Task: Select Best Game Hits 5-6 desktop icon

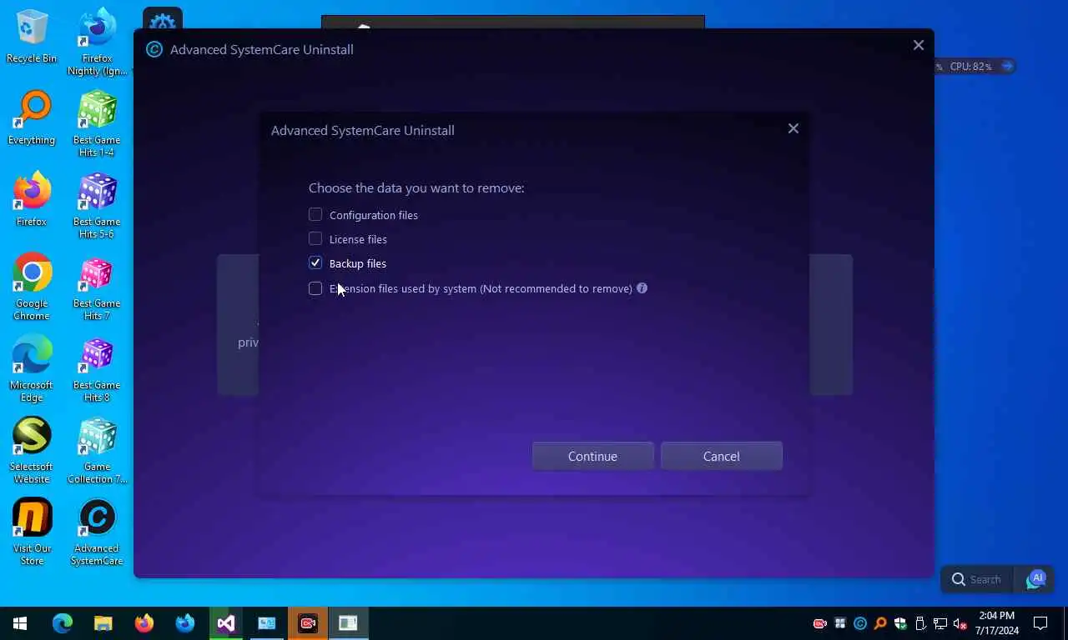Action: 97,205
